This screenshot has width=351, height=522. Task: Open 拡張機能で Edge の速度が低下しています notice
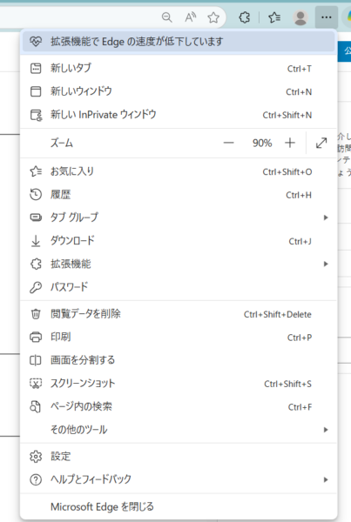[179, 42]
